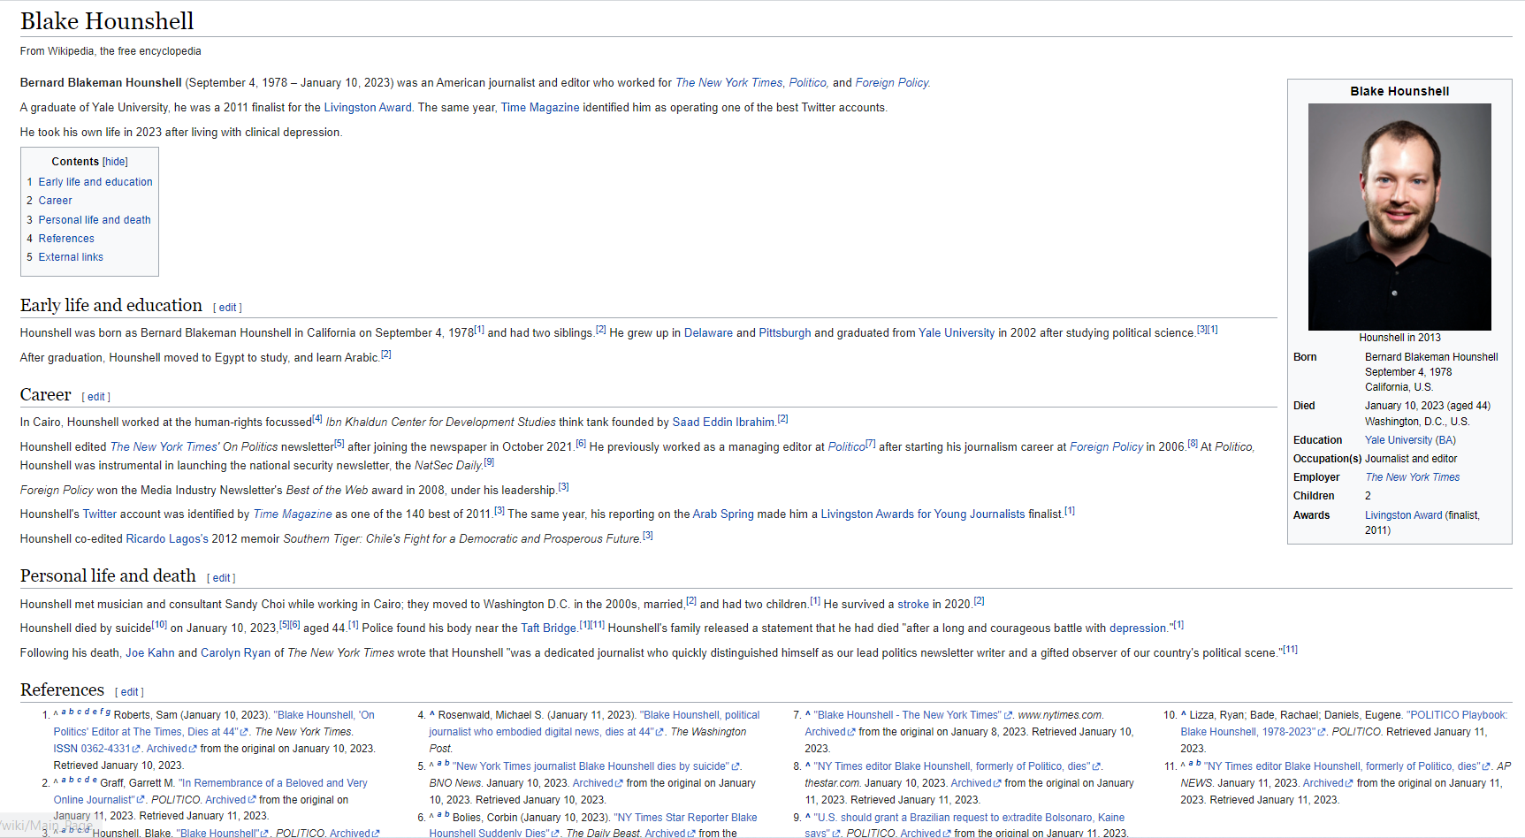The height and width of the screenshot is (838, 1525).
Task: Click external link icon after reference 5 title
Action: click(736, 767)
